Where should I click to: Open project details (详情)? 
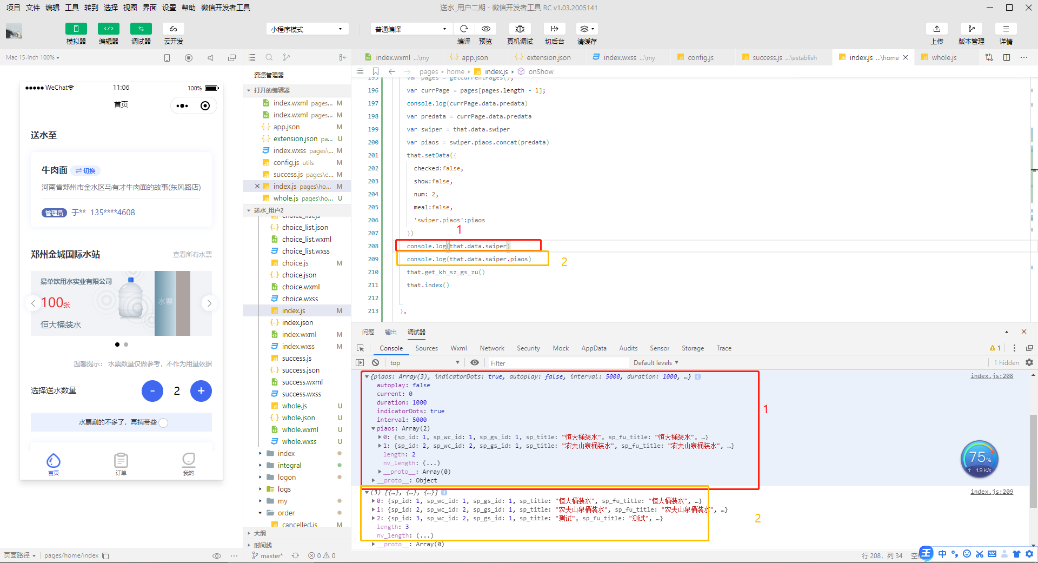tap(1006, 29)
